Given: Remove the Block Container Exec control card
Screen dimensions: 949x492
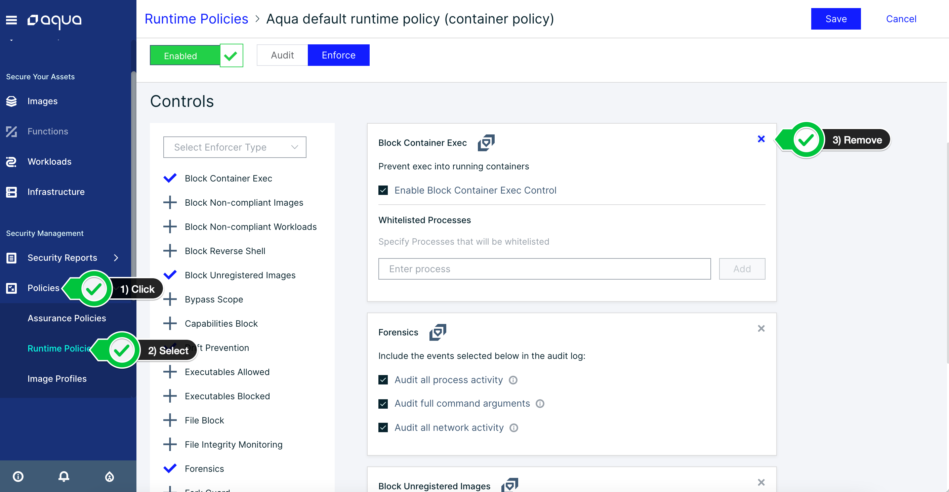Looking at the screenshot, I should (761, 139).
